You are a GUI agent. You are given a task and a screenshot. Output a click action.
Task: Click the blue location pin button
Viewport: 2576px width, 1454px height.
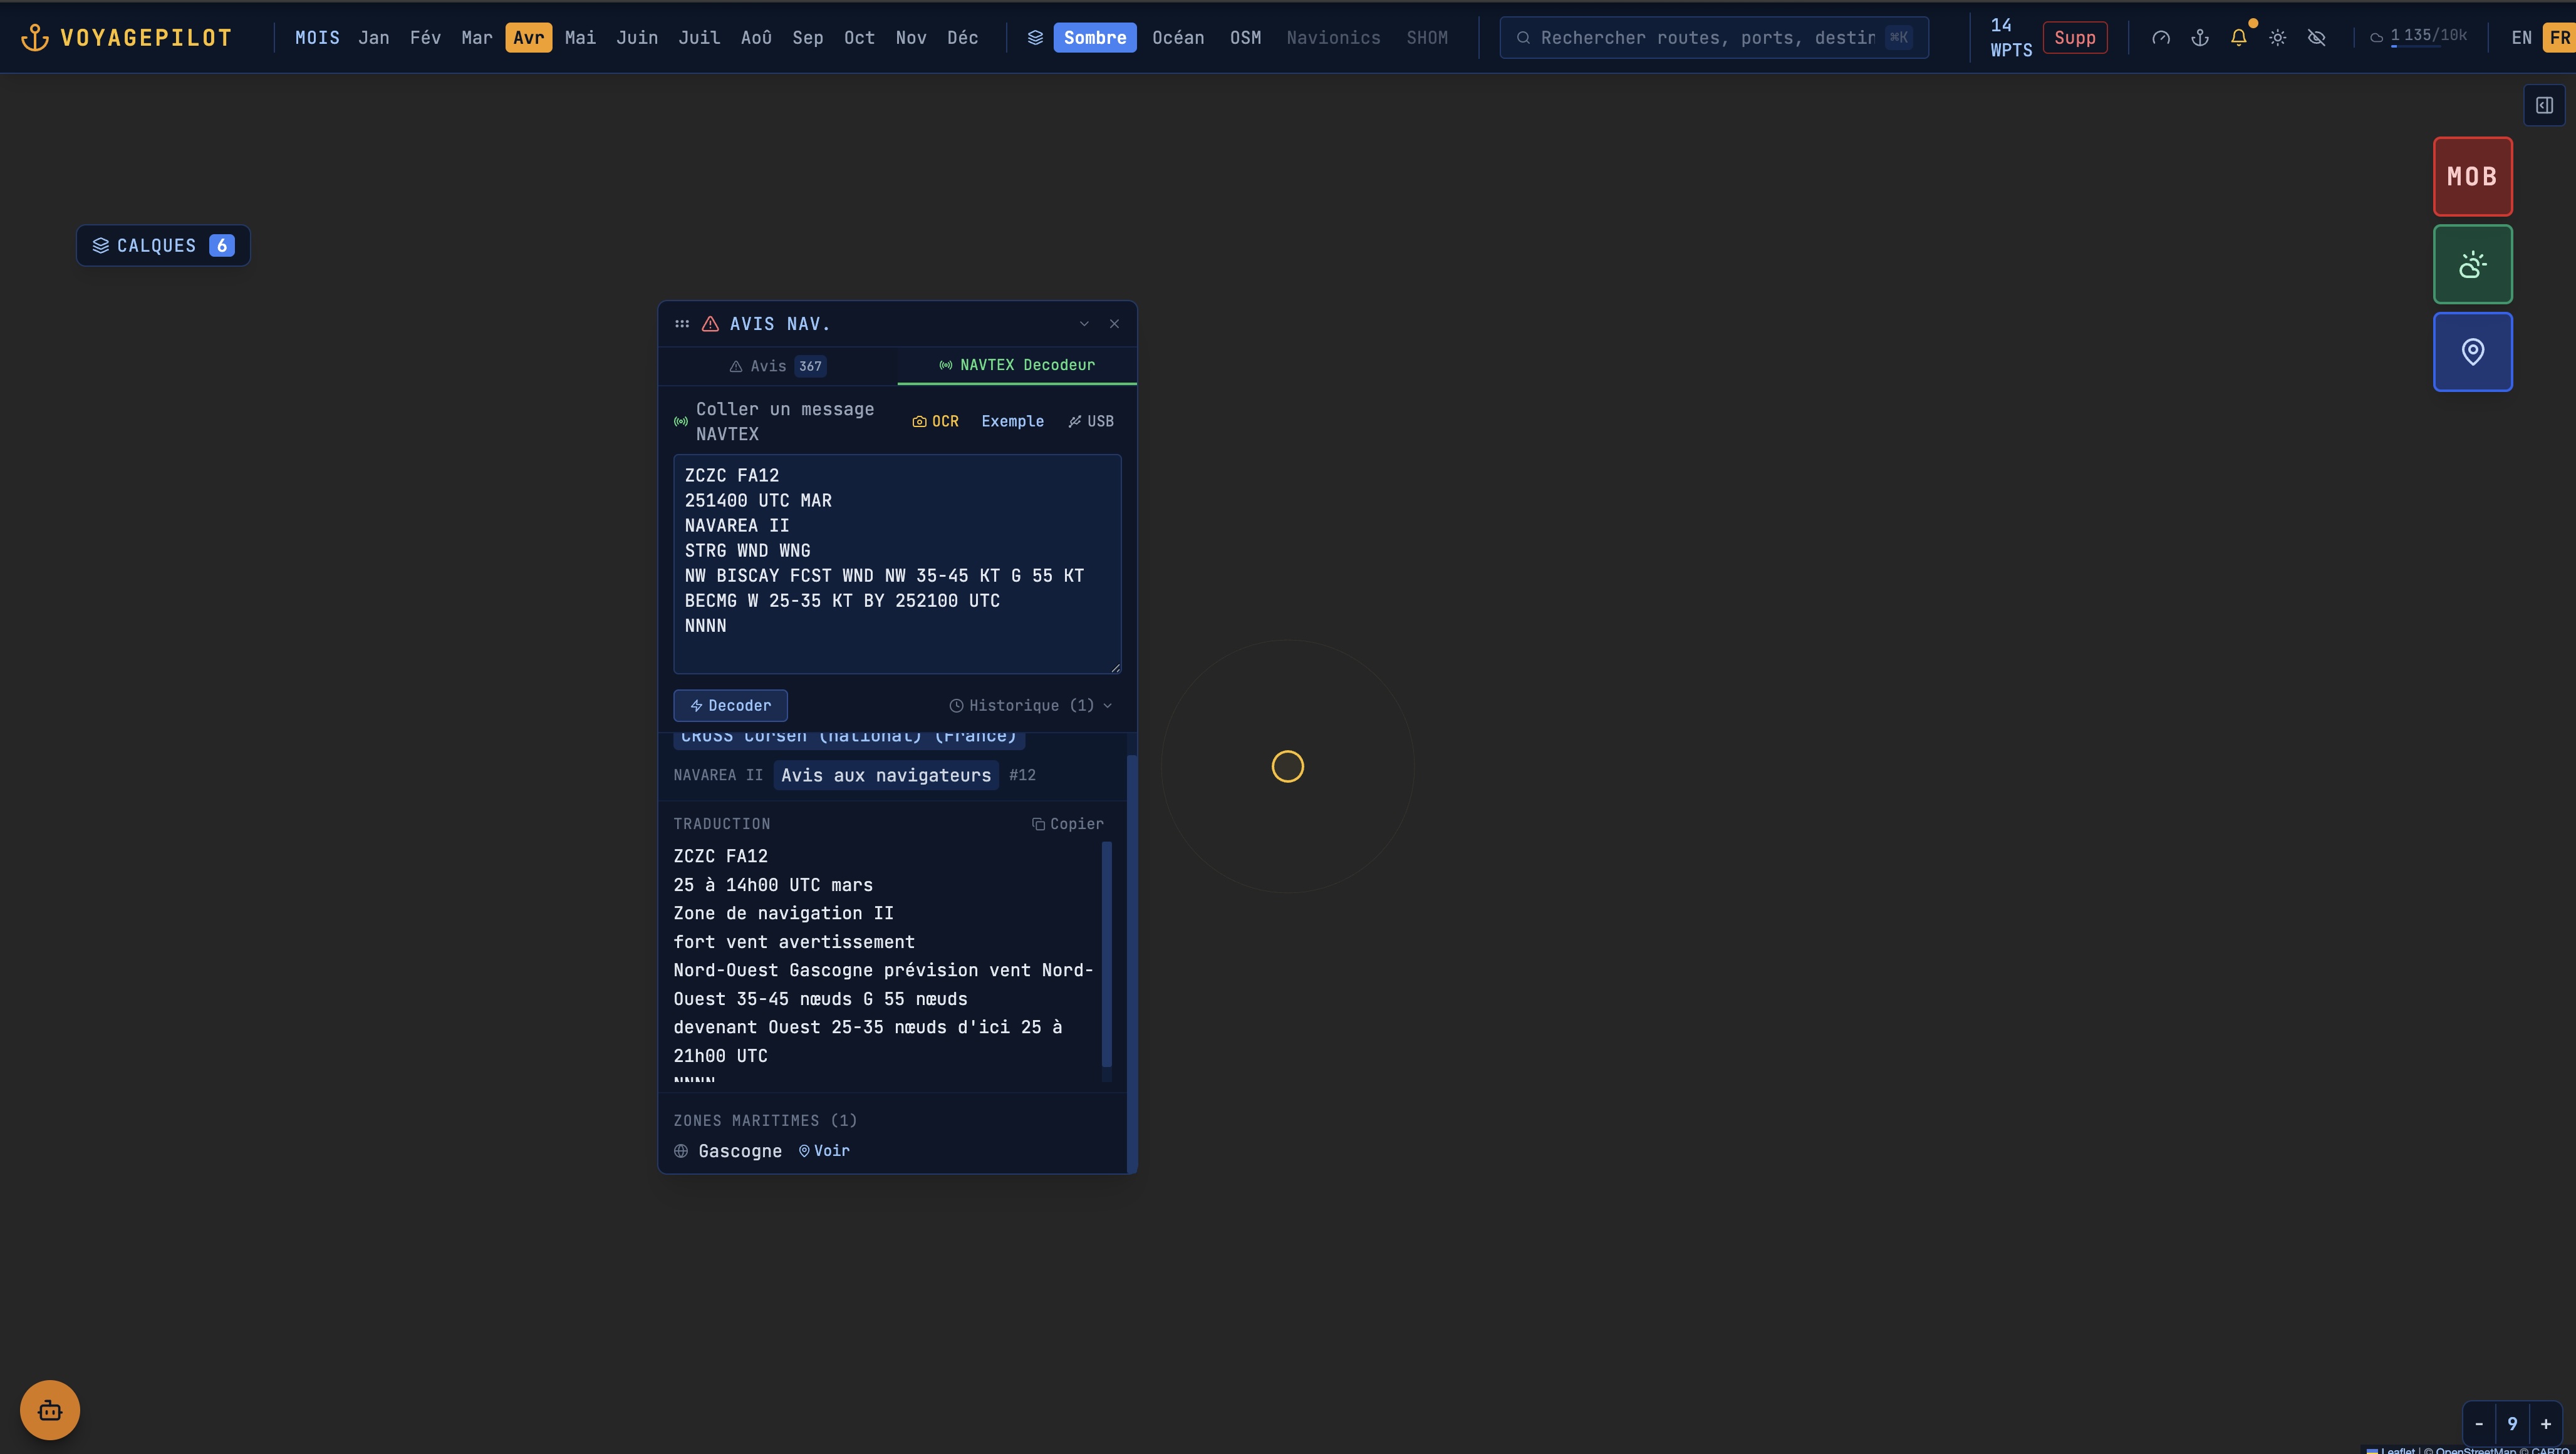click(2472, 352)
